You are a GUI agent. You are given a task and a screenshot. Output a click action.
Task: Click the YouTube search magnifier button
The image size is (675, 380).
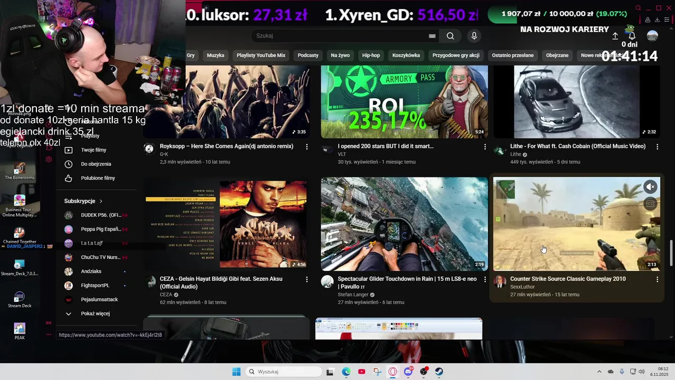pyautogui.click(x=450, y=36)
